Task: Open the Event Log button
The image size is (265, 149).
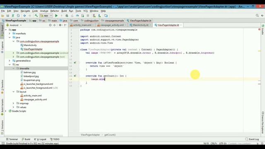Action: pyautogui.click(x=252, y=139)
